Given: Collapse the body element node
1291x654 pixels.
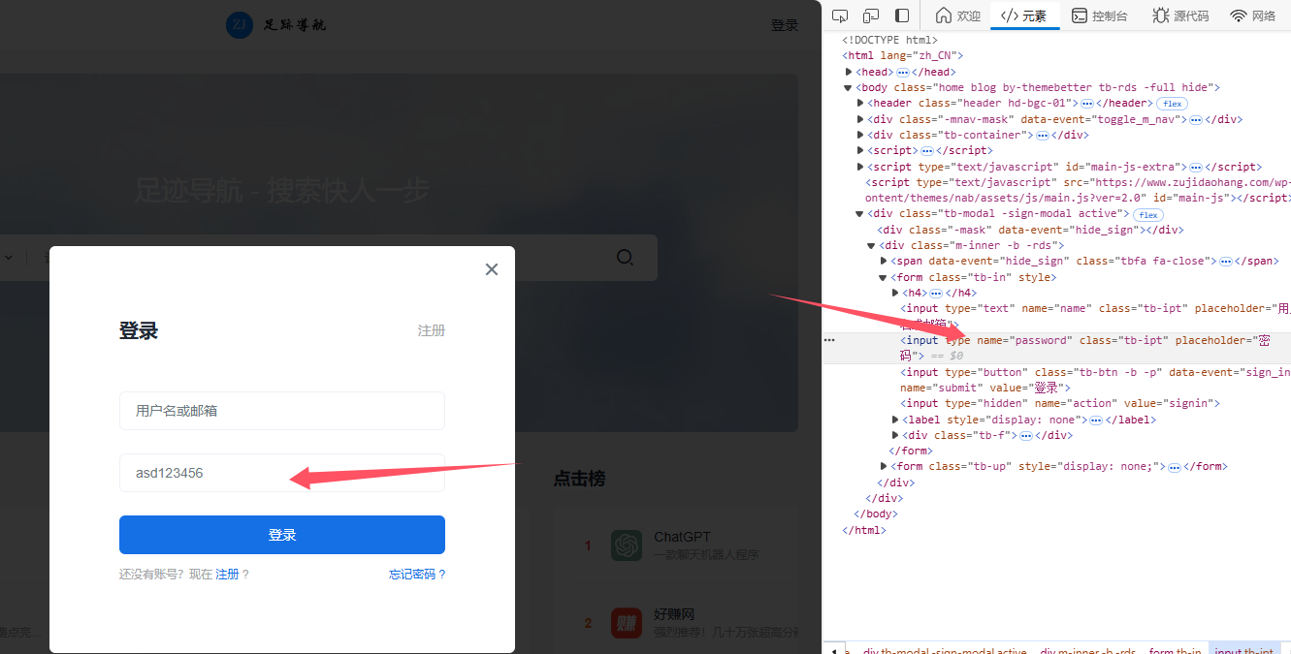Looking at the screenshot, I should pos(849,88).
